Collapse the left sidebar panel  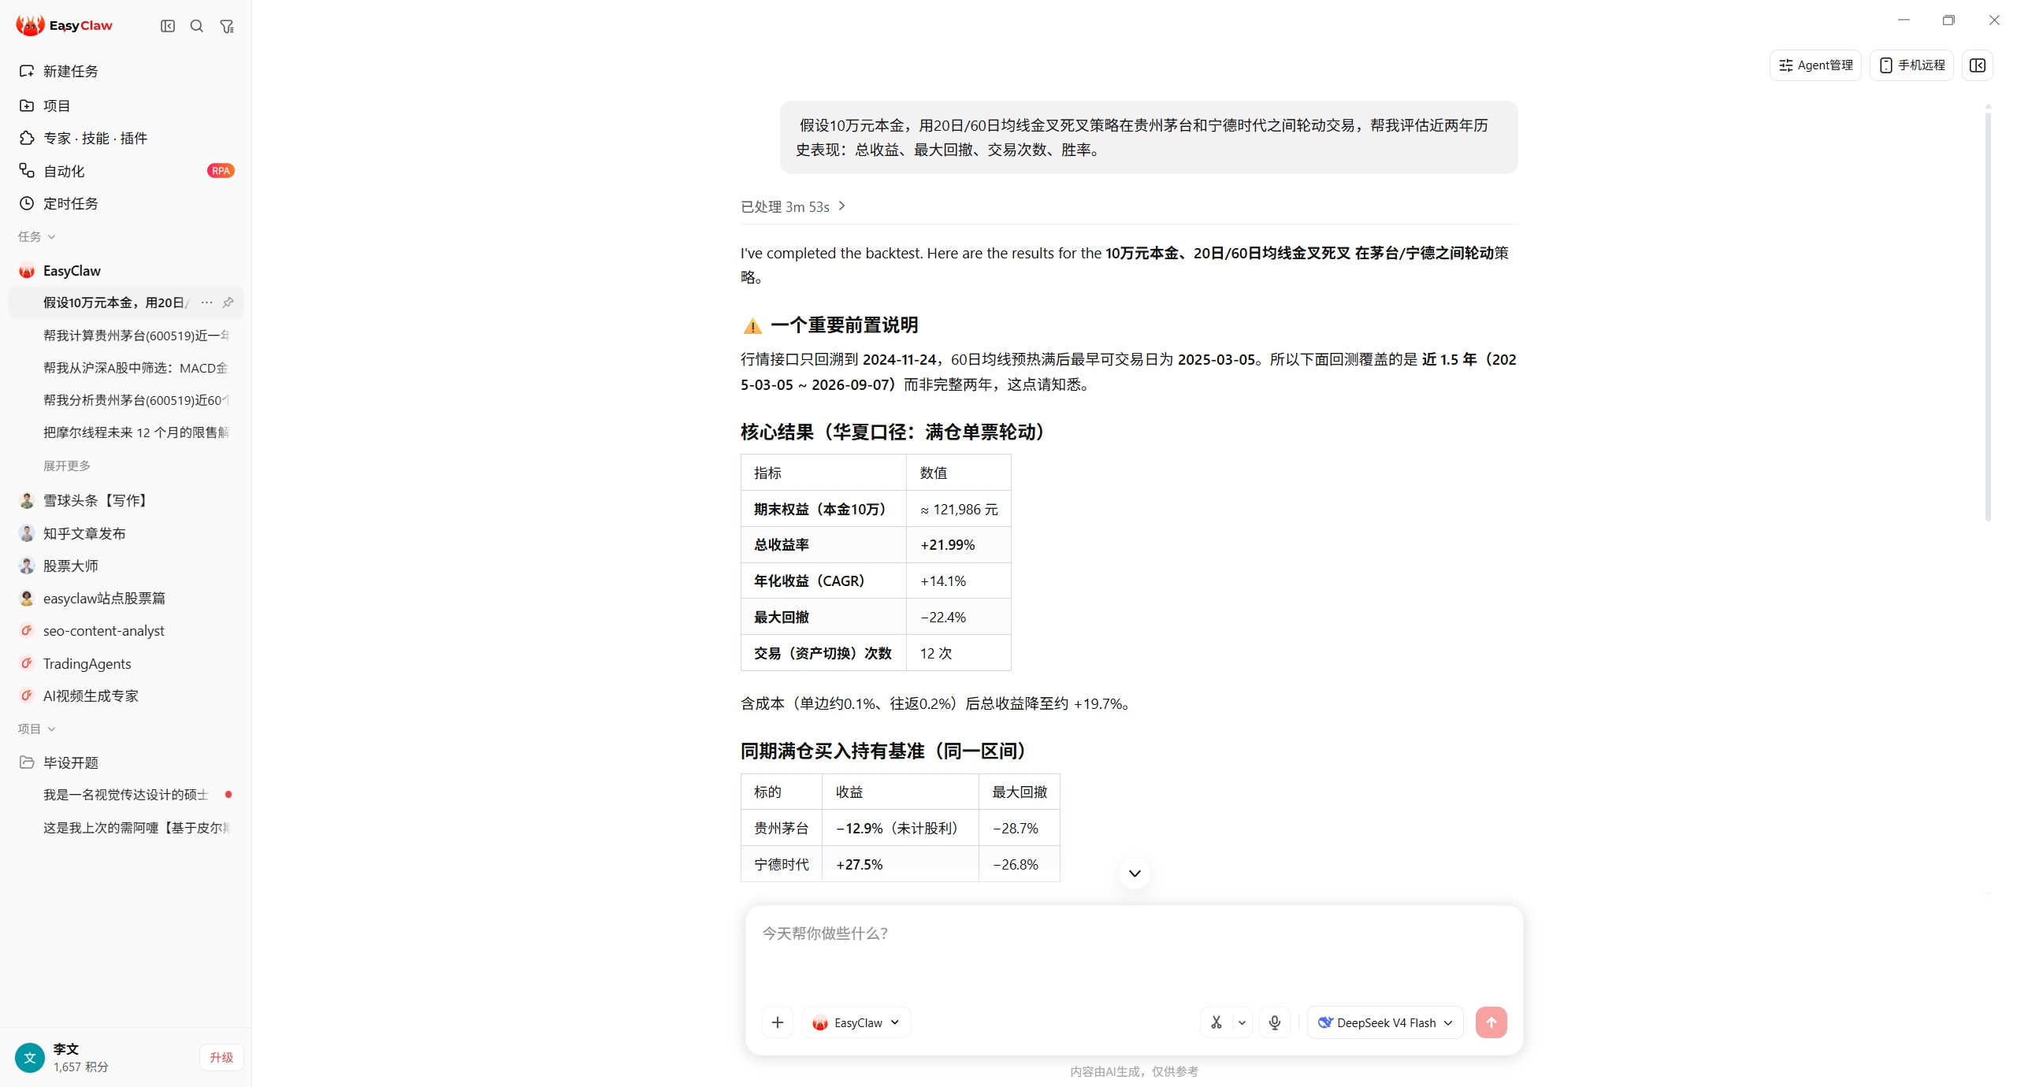(x=168, y=26)
